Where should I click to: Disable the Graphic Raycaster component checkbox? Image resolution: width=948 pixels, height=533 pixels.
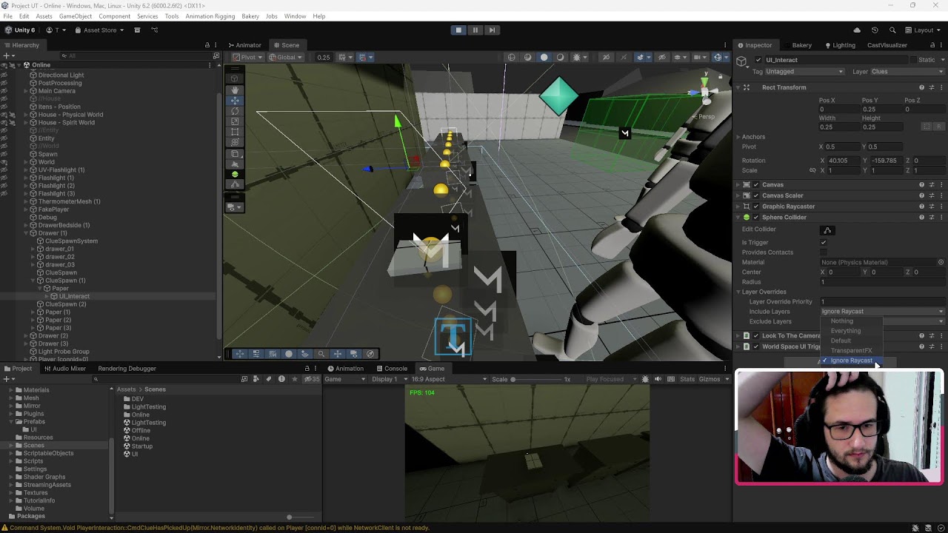(756, 207)
